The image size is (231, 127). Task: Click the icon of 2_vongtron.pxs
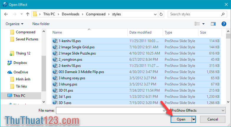[x=55, y=60]
